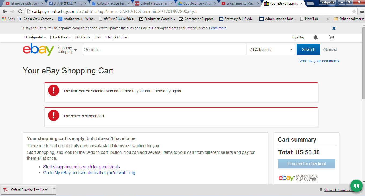Follow 'Go to My eBay' watching items link

pyautogui.click(x=89, y=173)
